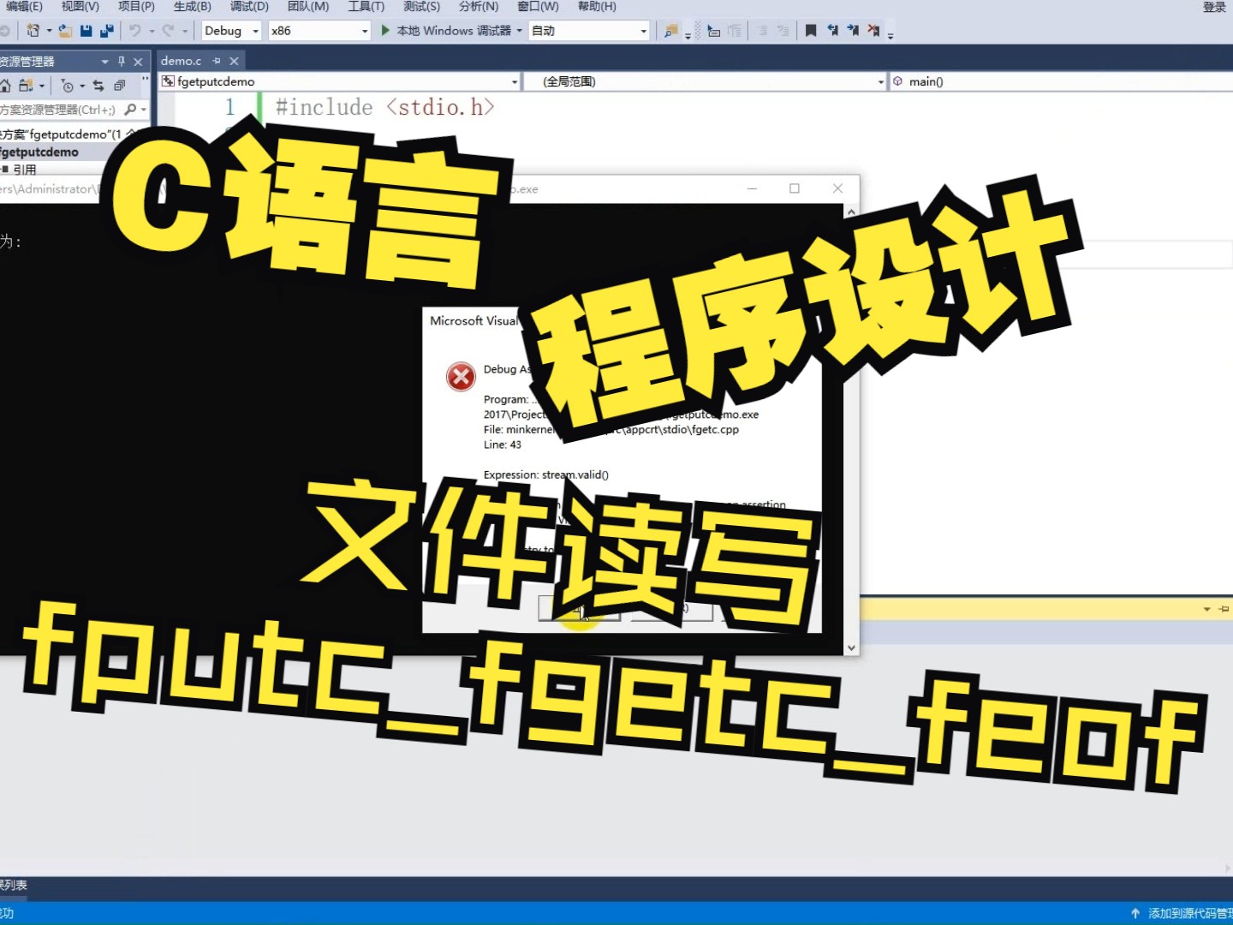The height and width of the screenshot is (925, 1233).
Task: Select the solution "fgetputcdemo" tree row
Action: click(68, 134)
